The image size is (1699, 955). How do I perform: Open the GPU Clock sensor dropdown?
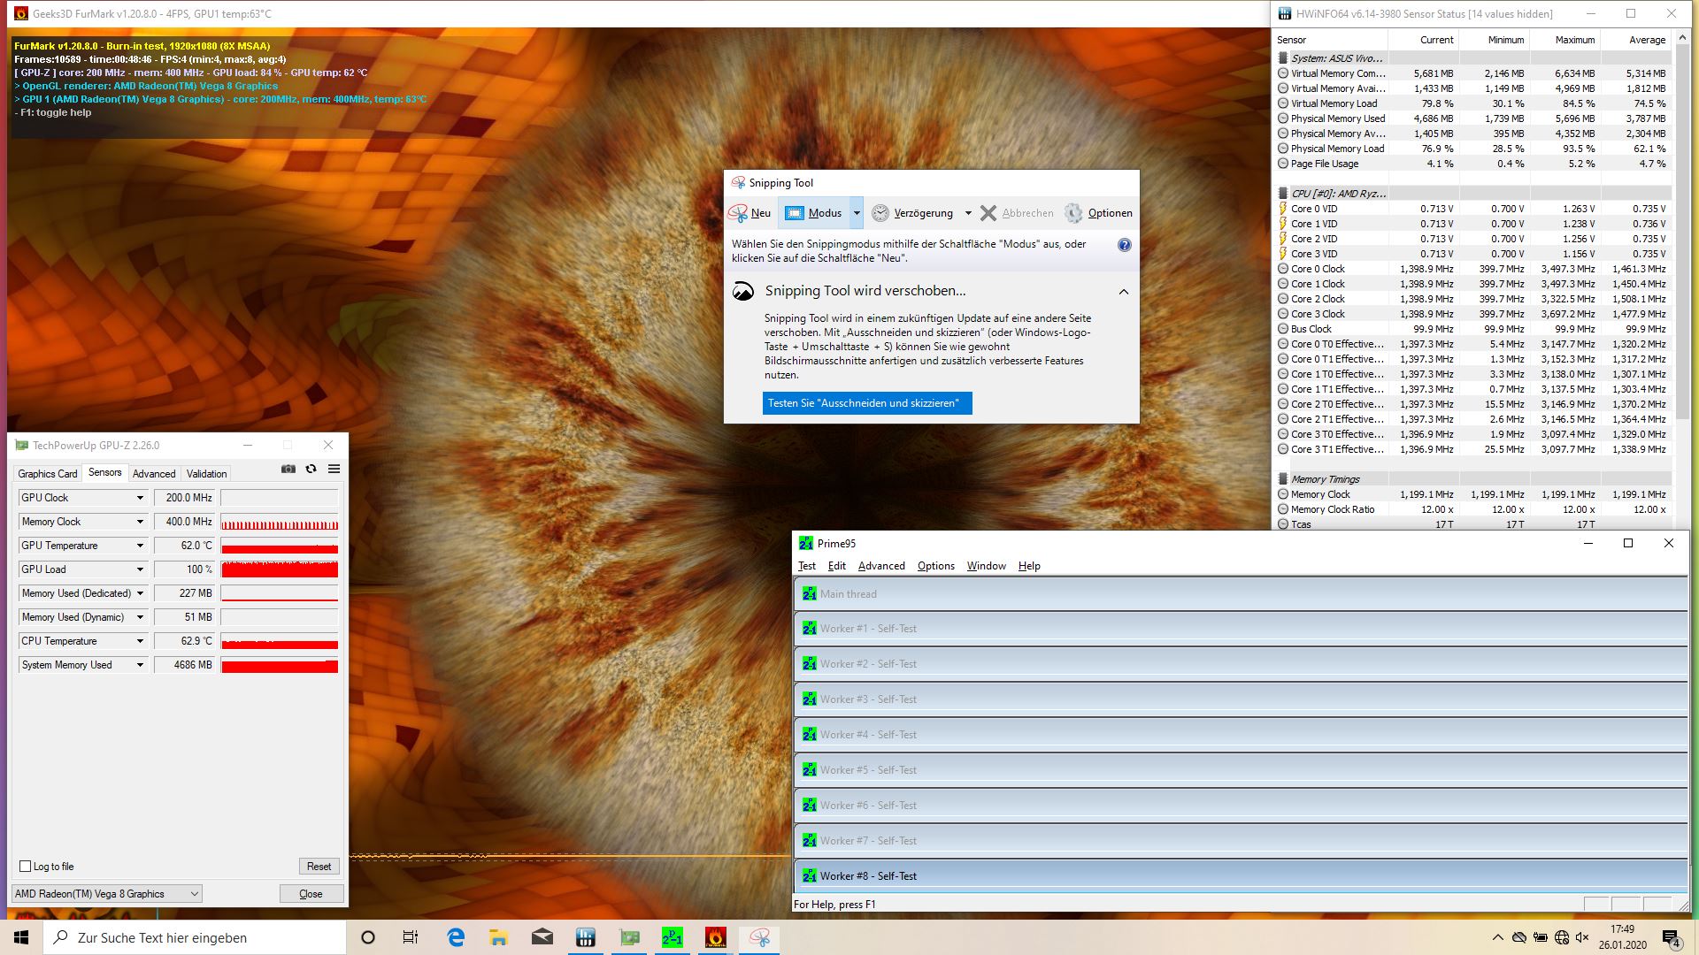pos(140,498)
